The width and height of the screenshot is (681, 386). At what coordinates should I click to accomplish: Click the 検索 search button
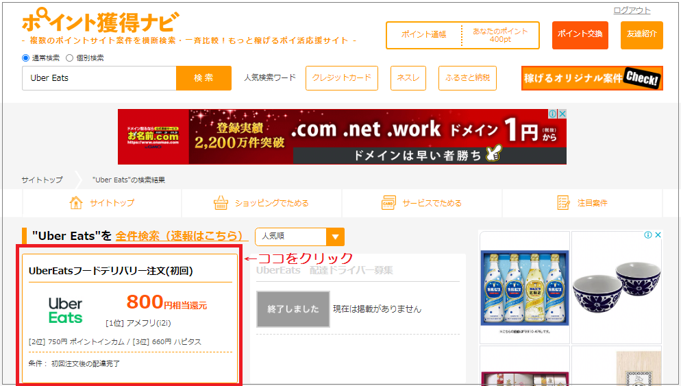(203, 77)
